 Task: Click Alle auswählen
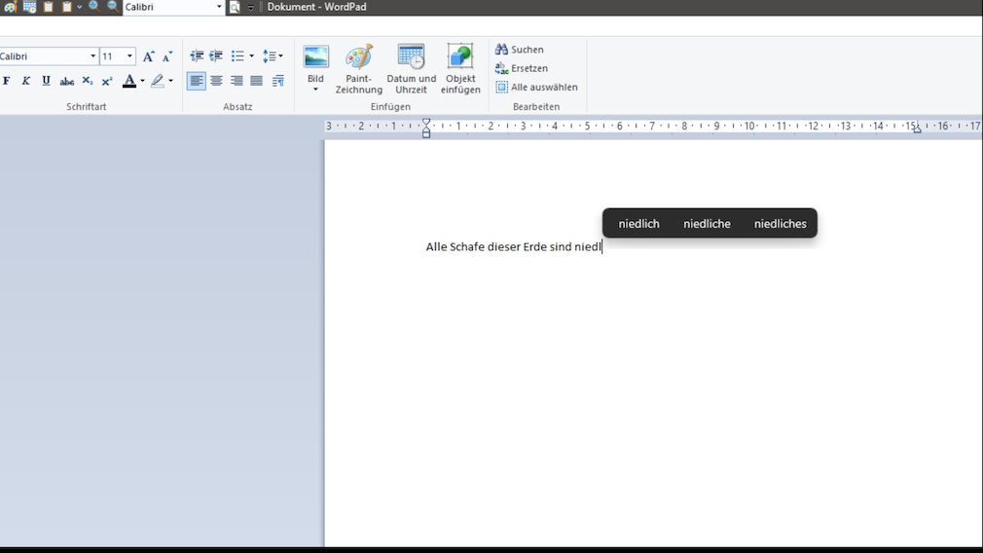pos(536,87)
